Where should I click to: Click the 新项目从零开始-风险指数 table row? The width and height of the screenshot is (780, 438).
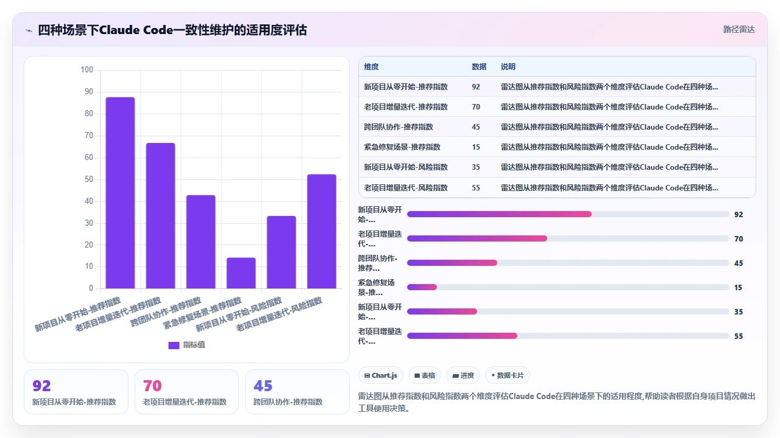pyautogui.click(x=557, y=167)
